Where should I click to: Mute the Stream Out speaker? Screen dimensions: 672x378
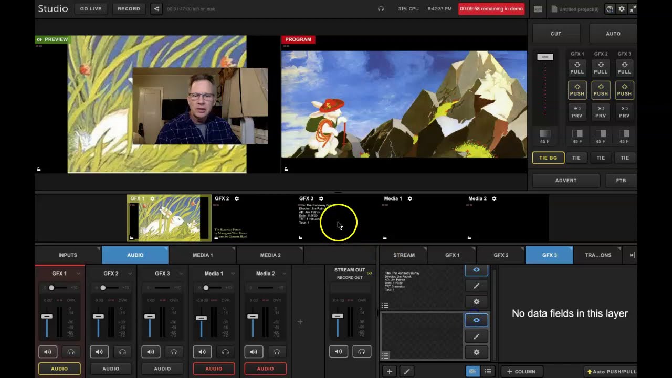[339, 352]
